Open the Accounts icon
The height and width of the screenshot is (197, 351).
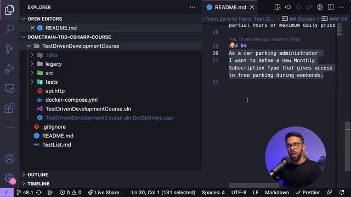click(x=9, y=158)
